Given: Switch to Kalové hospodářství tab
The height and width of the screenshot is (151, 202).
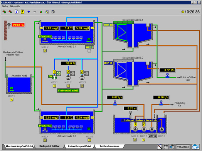Looking at the screenshot, I should click(x=79, y=146).
